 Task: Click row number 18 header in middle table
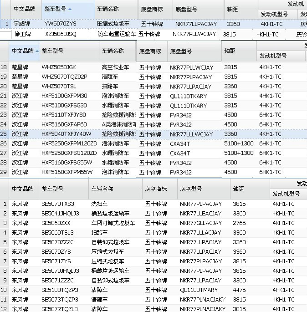(x=4, y=67)
